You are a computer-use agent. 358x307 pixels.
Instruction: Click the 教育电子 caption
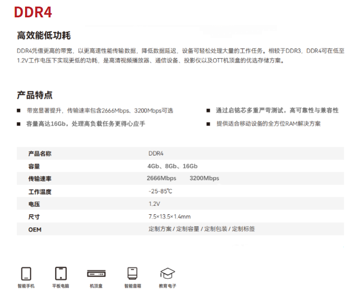(167, 286)
